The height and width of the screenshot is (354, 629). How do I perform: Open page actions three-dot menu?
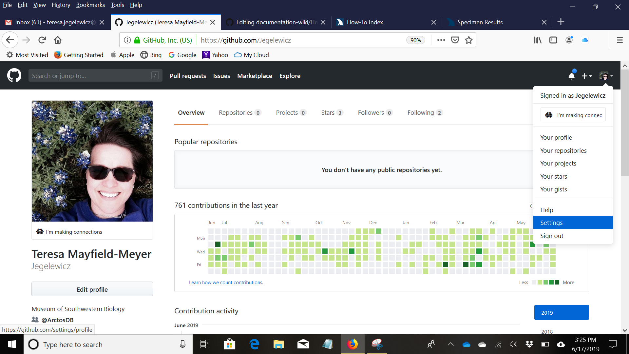(441, 40)
